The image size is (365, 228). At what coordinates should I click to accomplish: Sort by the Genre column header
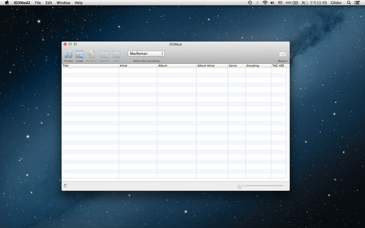click(236, 66)
